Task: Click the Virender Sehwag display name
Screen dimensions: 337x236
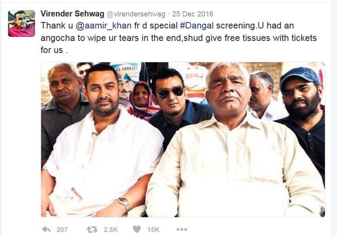Action: click(x=72, y=14)
